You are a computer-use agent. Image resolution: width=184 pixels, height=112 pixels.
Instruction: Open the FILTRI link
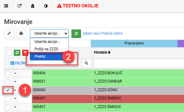coord(18,63)
